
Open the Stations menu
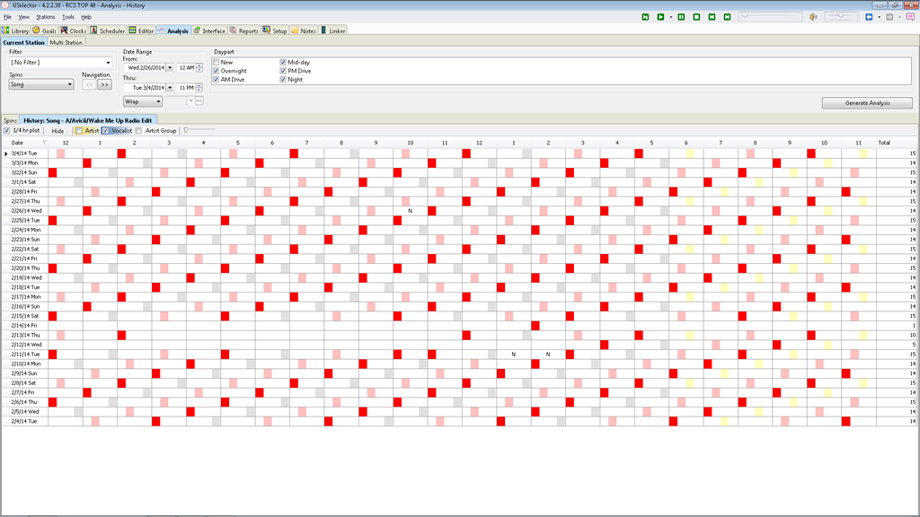[45, 17]
